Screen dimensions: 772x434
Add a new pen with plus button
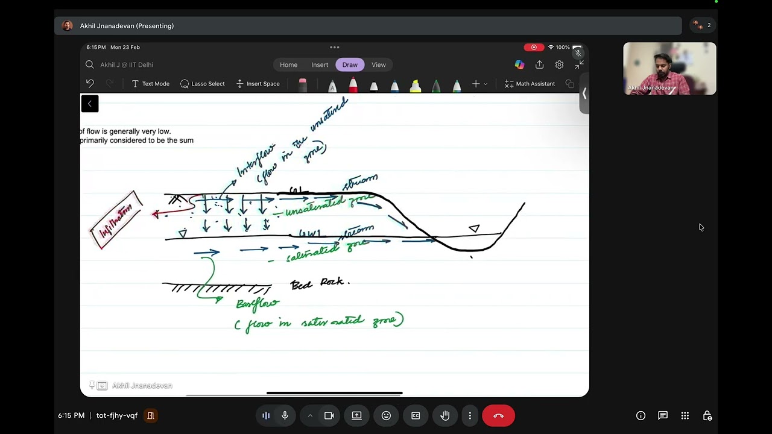(476, 84)
